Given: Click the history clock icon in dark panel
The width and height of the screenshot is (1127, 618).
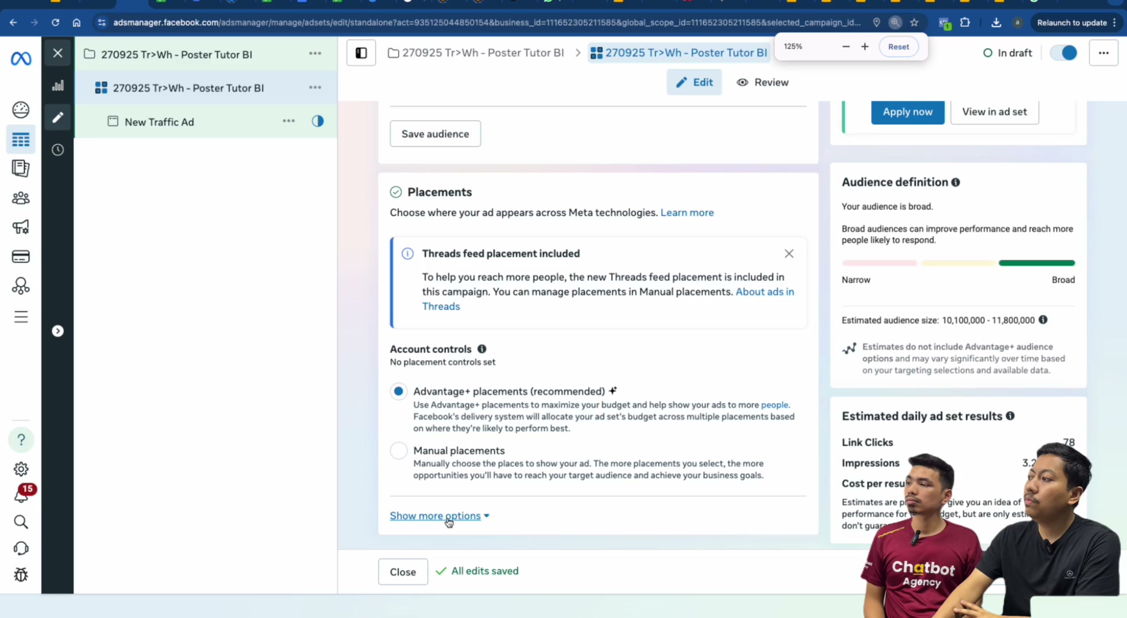Looking at the screenshot, I should coord(58,150).
